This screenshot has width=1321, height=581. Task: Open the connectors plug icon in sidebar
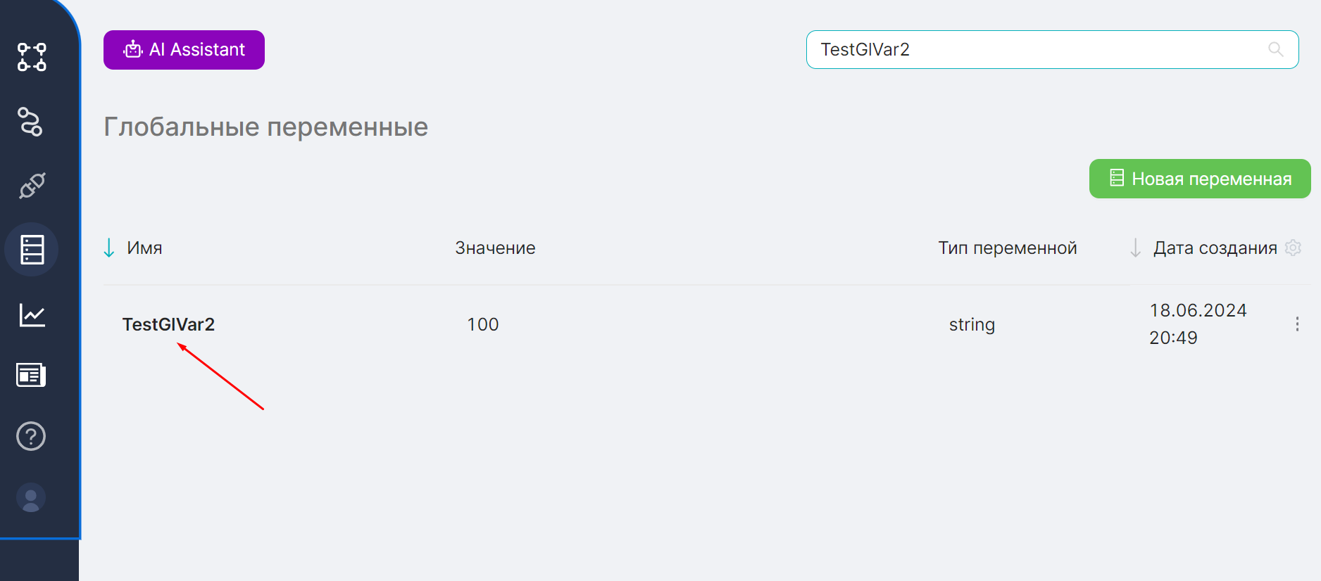coord(32,186)
